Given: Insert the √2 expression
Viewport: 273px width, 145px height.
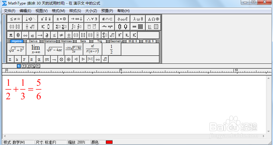Looking at the screenshot, I should pos(105,59).
